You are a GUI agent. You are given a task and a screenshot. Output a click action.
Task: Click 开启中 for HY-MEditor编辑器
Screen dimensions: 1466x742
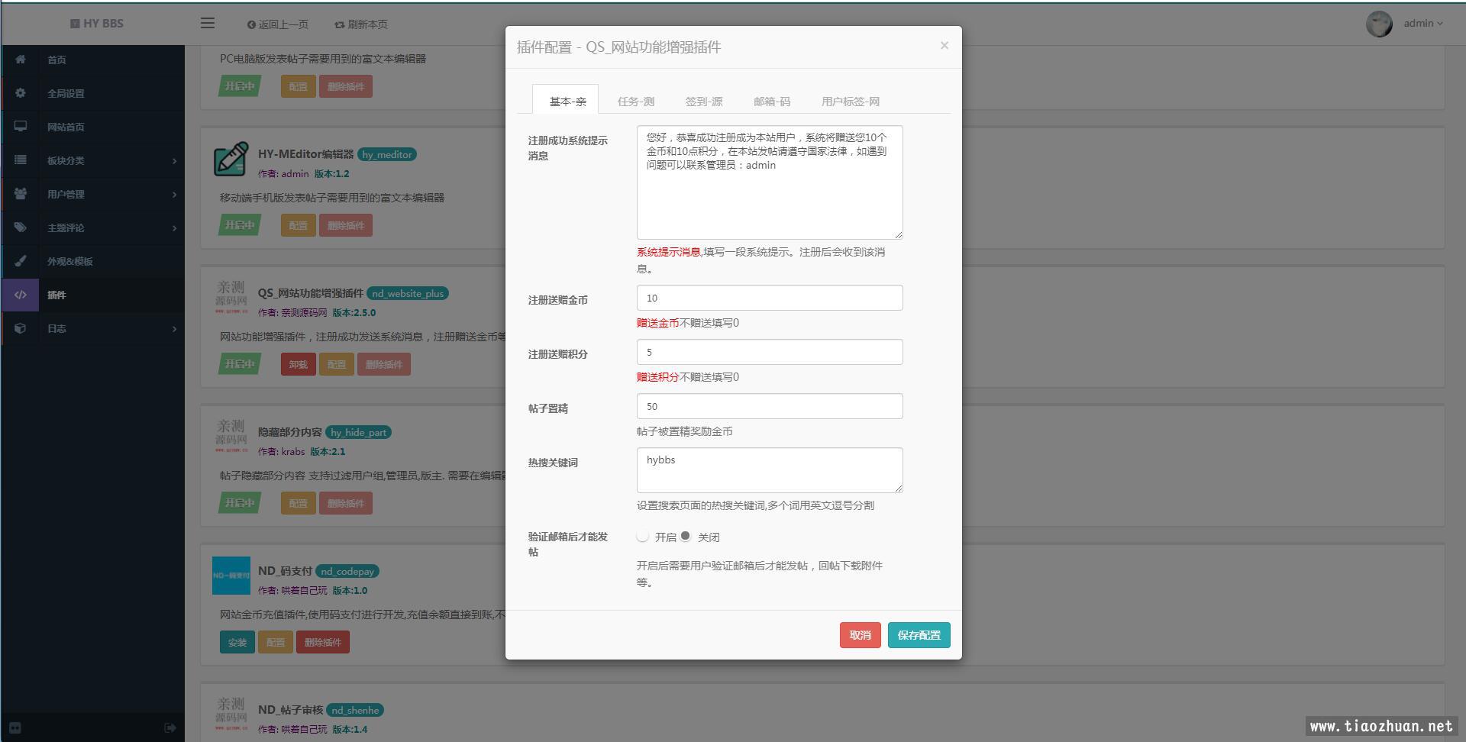(x=240, y=225)
